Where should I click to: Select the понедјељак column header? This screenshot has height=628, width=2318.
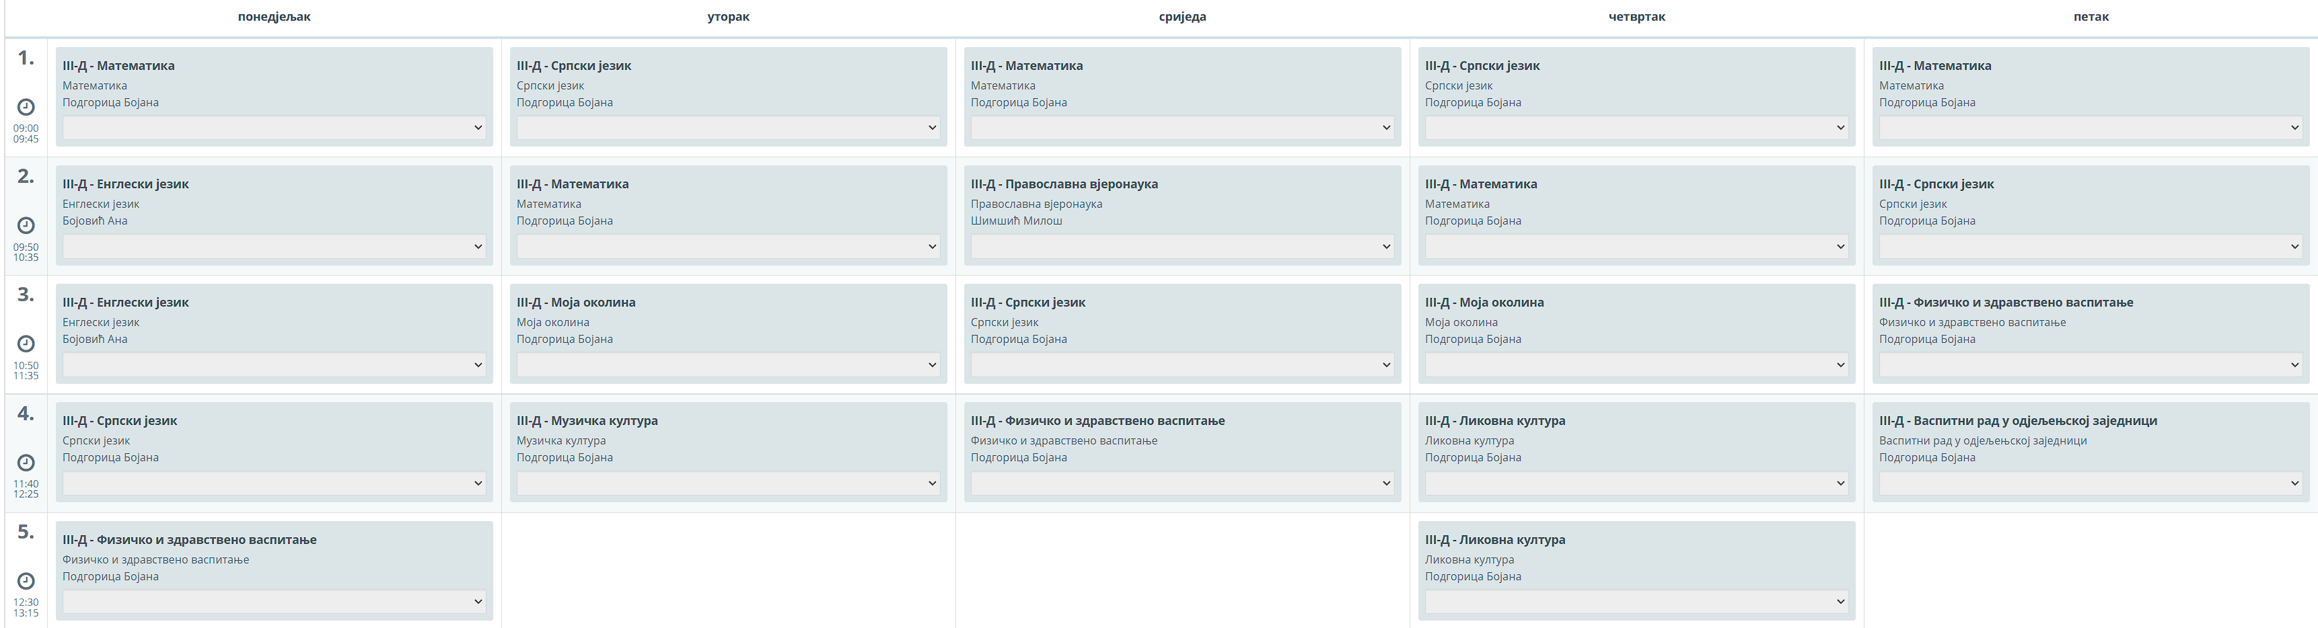coord(274,17)
